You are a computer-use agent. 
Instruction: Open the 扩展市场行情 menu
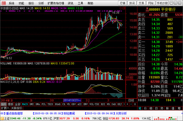point(56,3)
